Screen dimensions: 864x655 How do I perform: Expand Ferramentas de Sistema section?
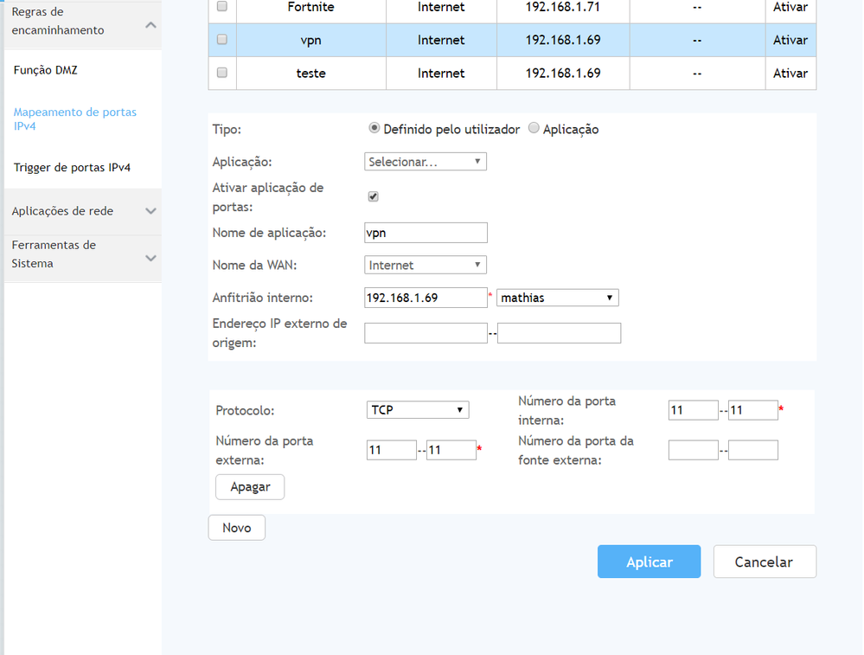point(150,258)
